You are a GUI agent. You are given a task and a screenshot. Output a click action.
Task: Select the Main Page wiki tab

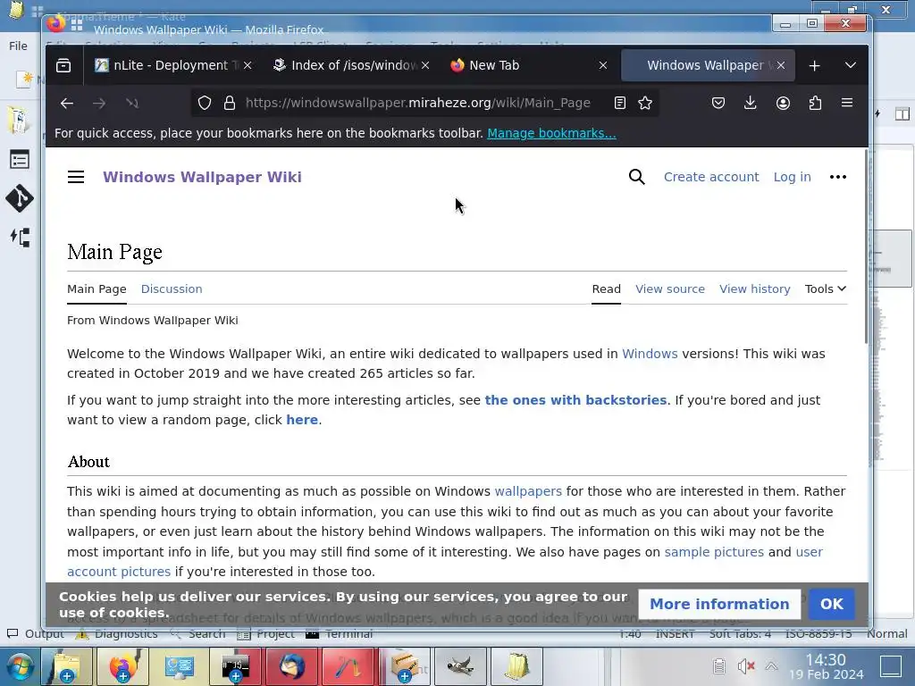[x=97, y=289]
